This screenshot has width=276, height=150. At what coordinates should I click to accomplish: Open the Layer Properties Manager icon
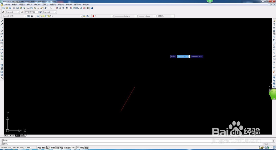point(38,16)
